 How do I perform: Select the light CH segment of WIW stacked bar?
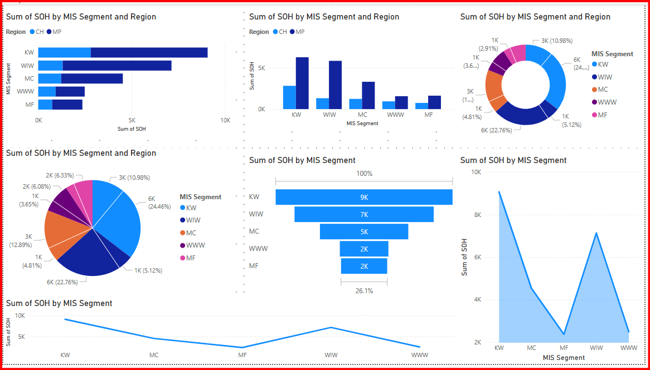tap(50, 66)
